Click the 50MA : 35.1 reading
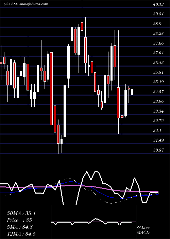 (21, 213)
